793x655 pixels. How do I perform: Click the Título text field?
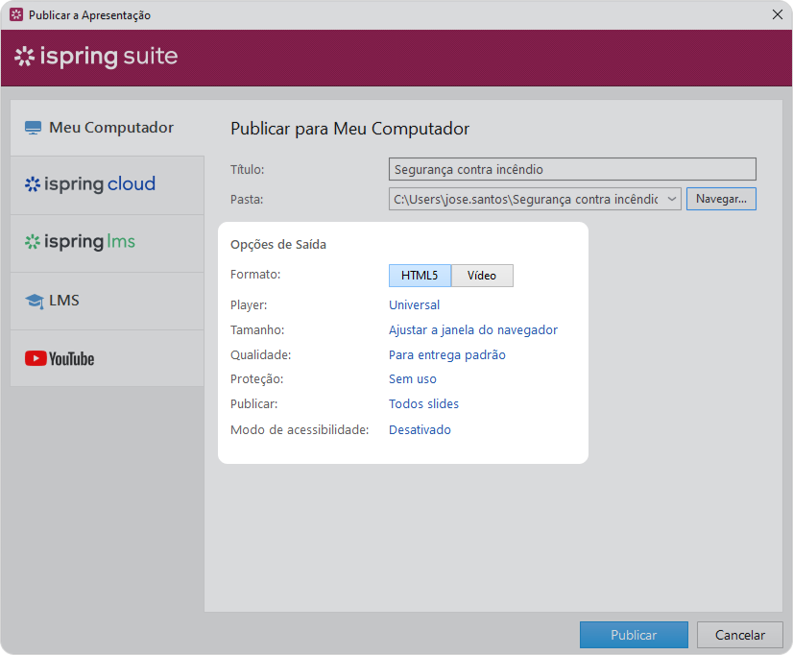point(572,169)
